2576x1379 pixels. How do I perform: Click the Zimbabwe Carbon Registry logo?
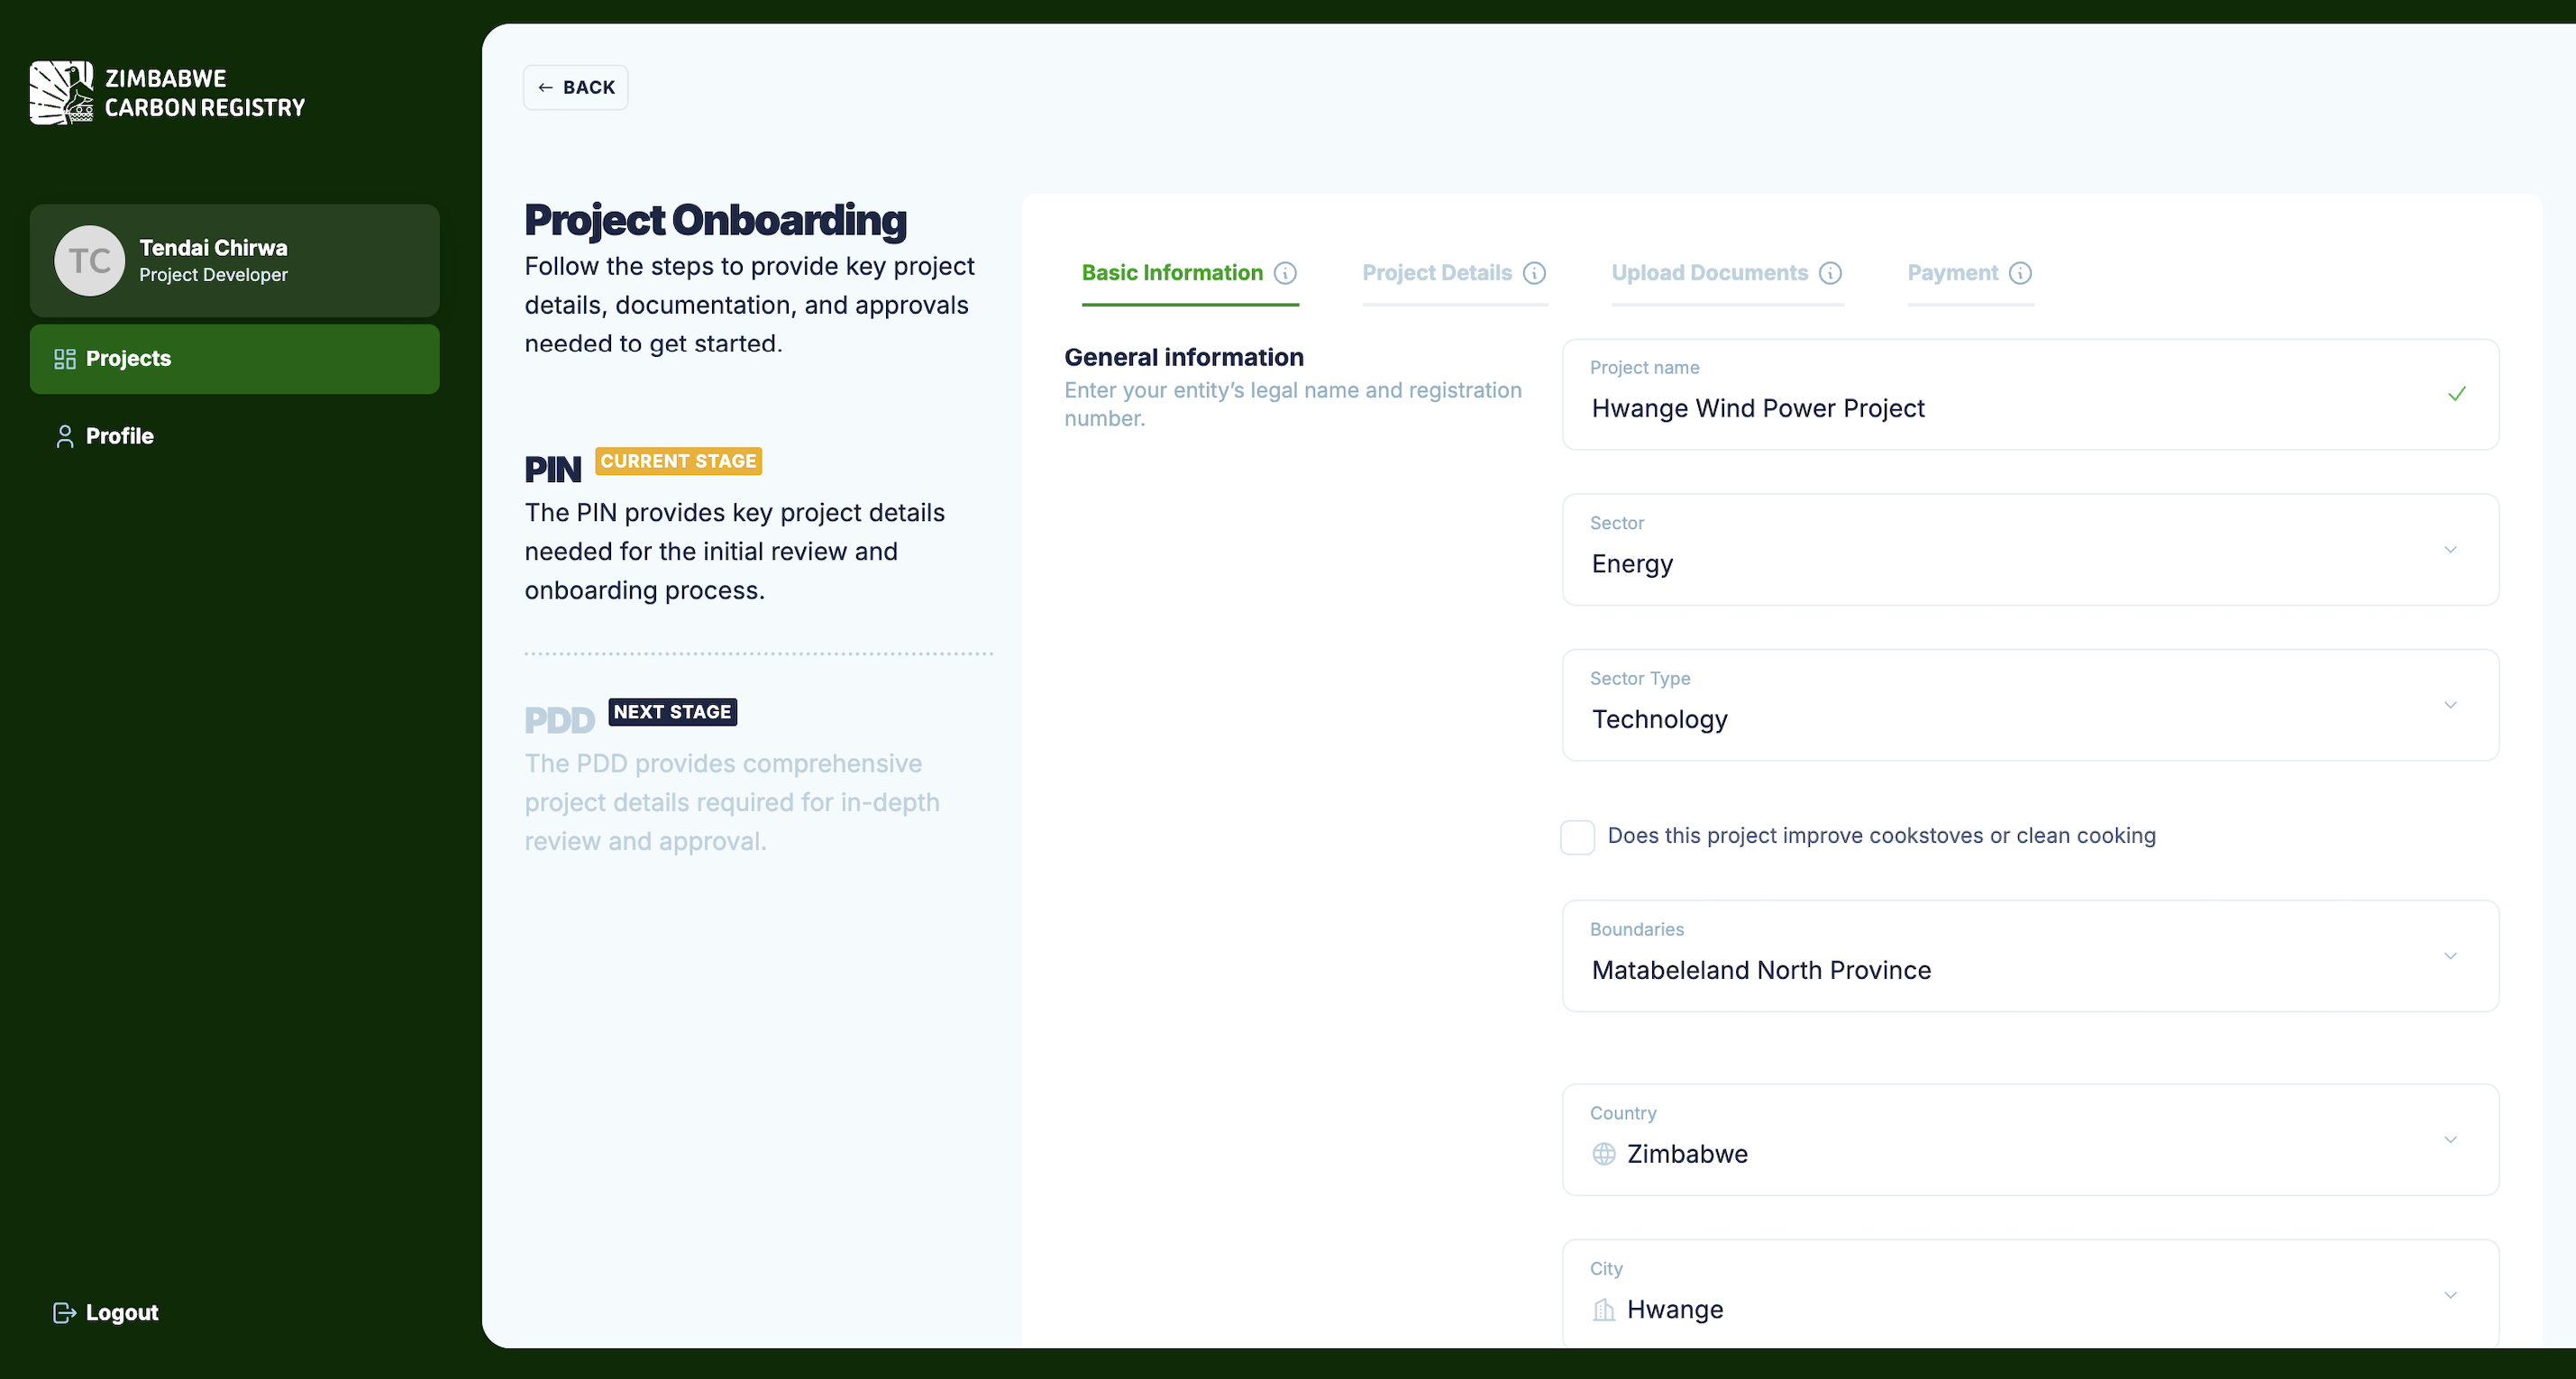(x=167, y=93)
